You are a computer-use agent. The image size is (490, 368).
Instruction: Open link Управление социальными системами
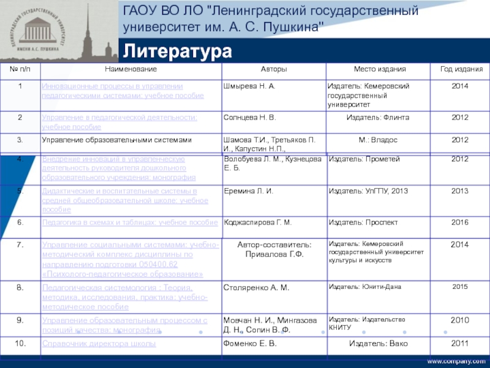click(130, 259)
